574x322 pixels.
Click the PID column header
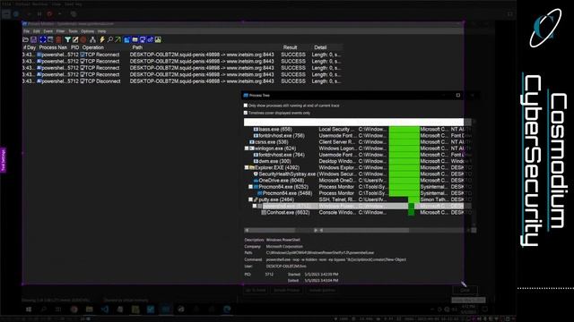74,47
